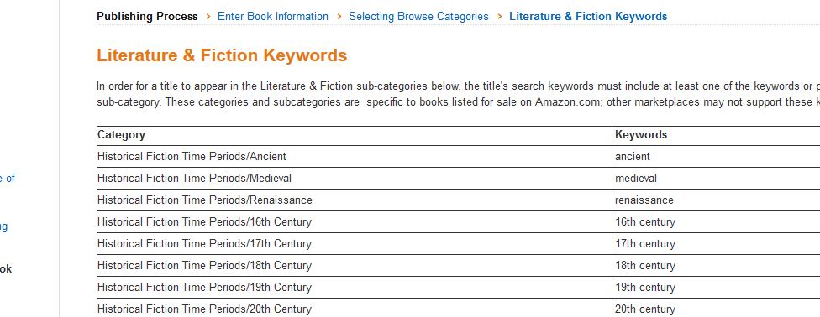Click the Keywords column header
Screen dimensions: 820x317
(717, 135)
